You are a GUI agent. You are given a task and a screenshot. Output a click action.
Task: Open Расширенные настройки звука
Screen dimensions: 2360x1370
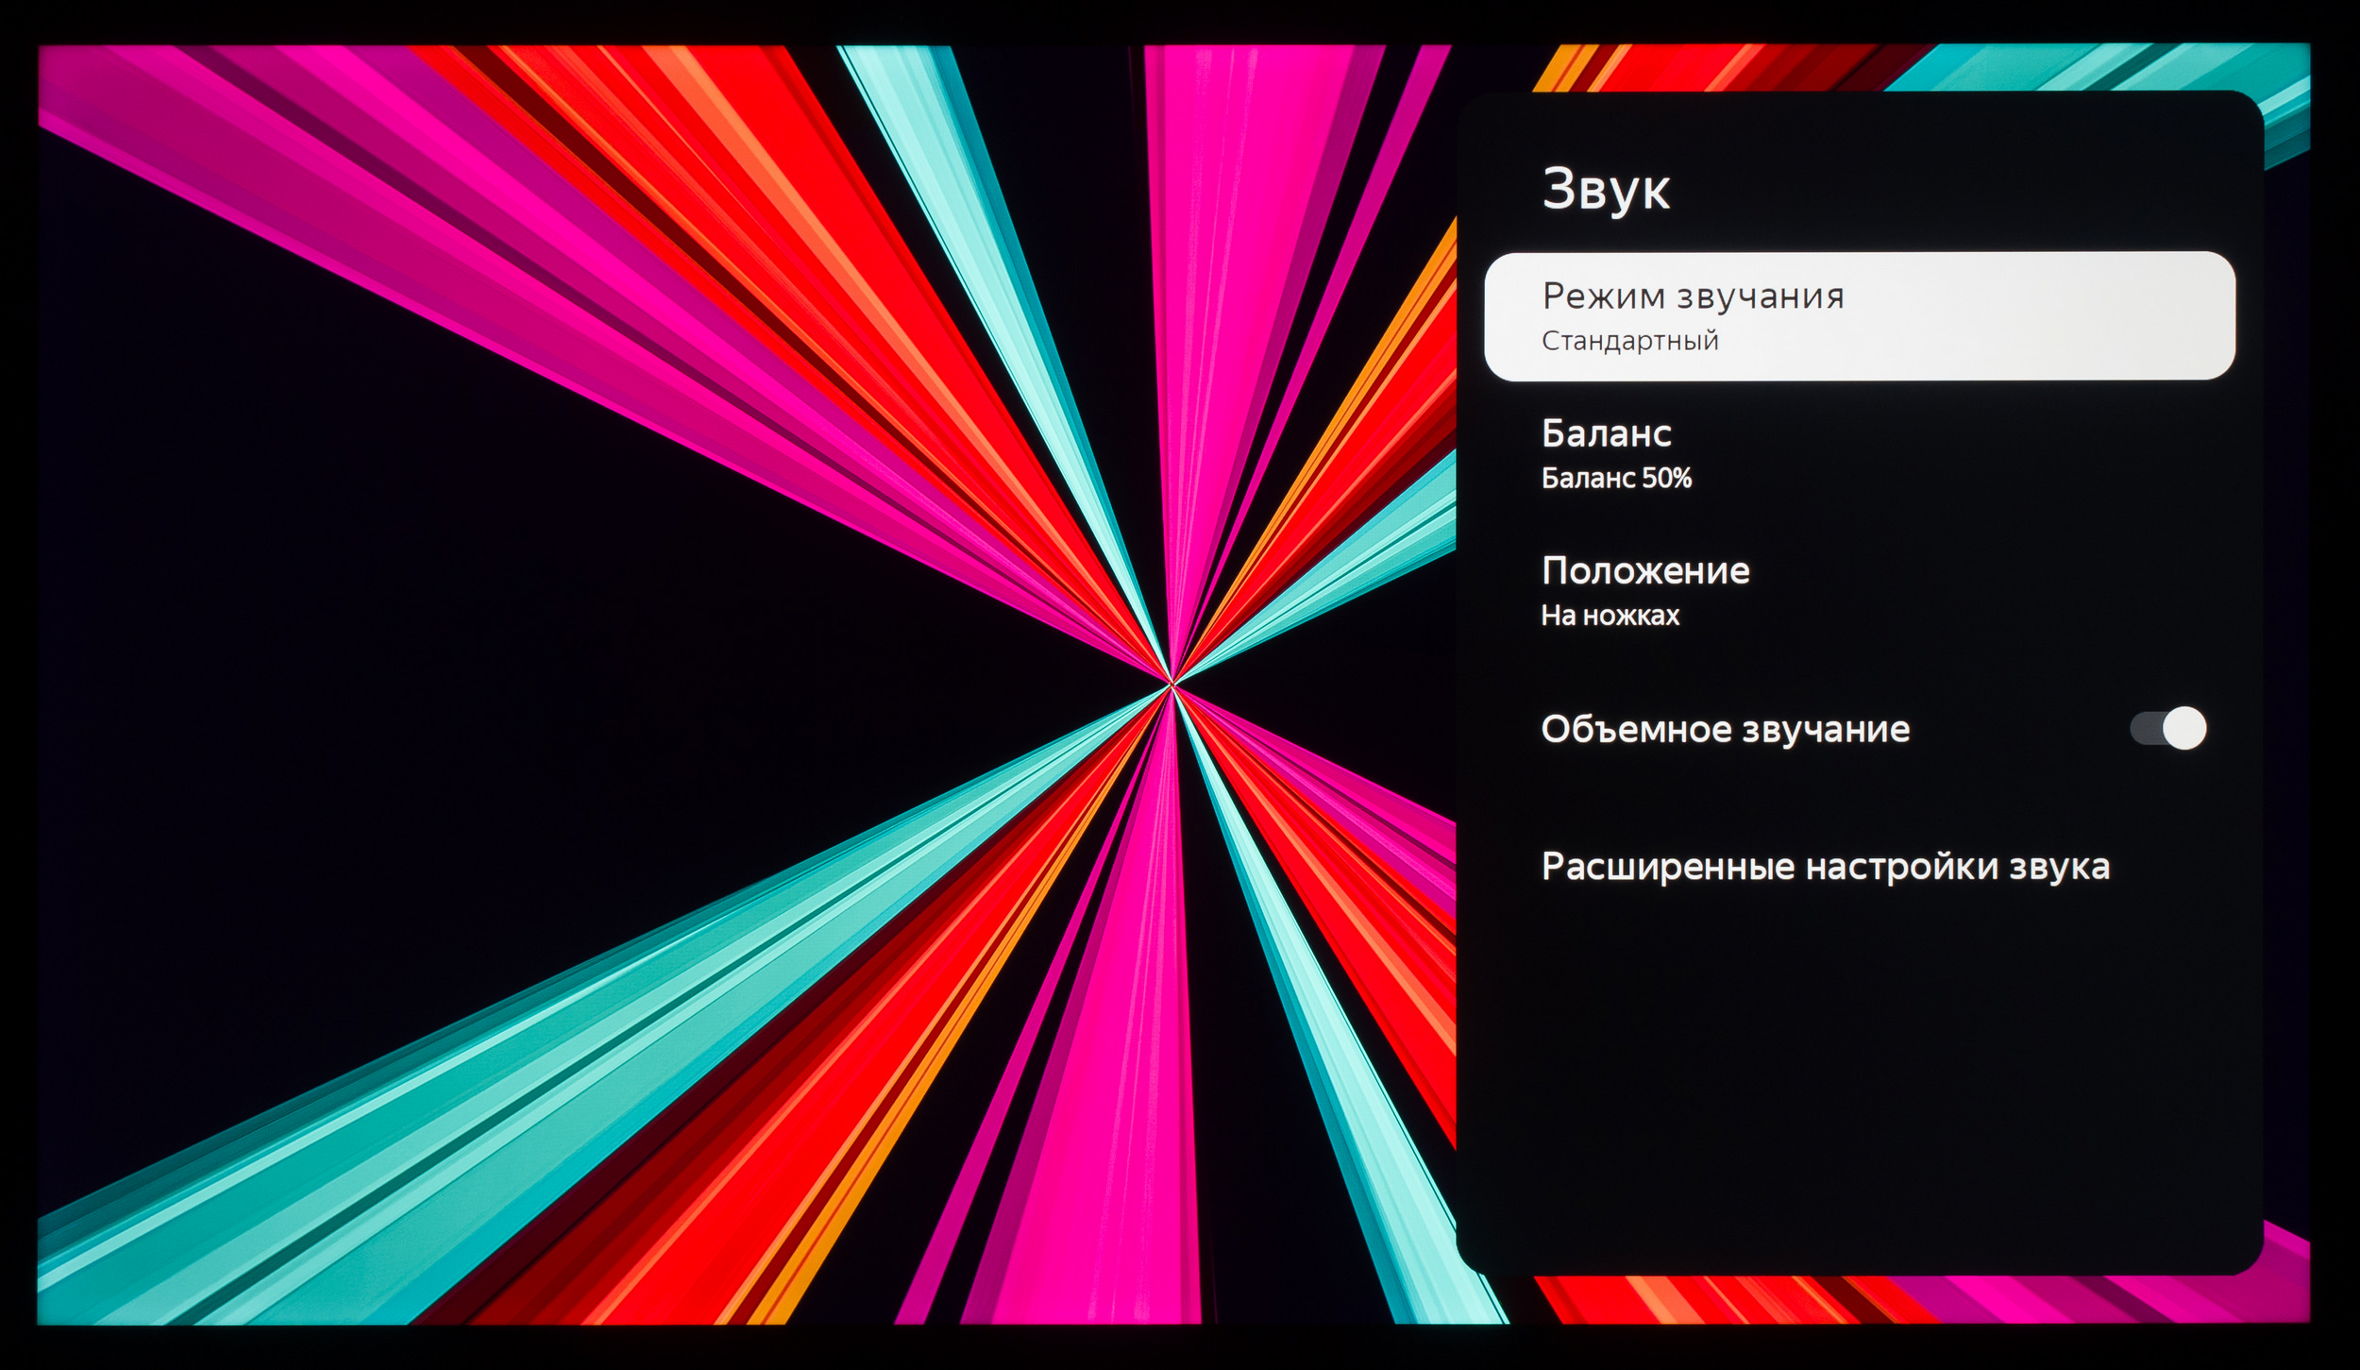click(x=1824, y=867)
